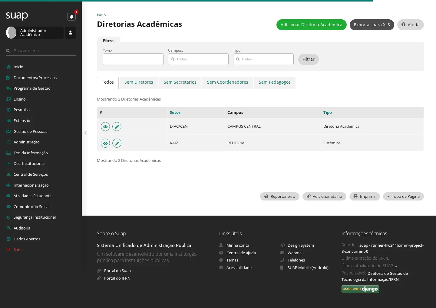This screenshot has height=308, width=436.
Task: Click Adicionar Diretoria Acadêmica button
Action: pyautogui.click(x=311, y=25)
